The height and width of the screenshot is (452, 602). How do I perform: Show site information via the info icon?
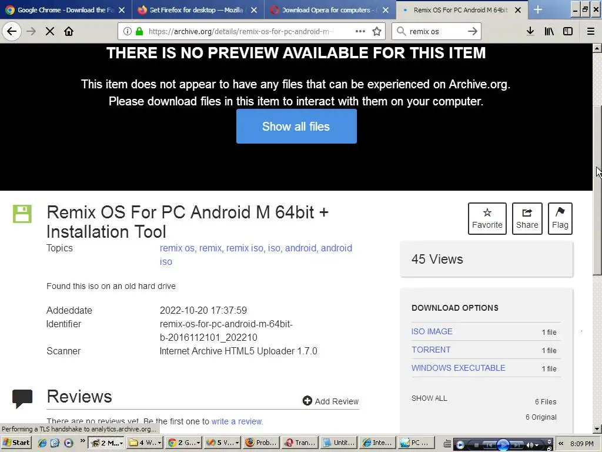[128, 32]
